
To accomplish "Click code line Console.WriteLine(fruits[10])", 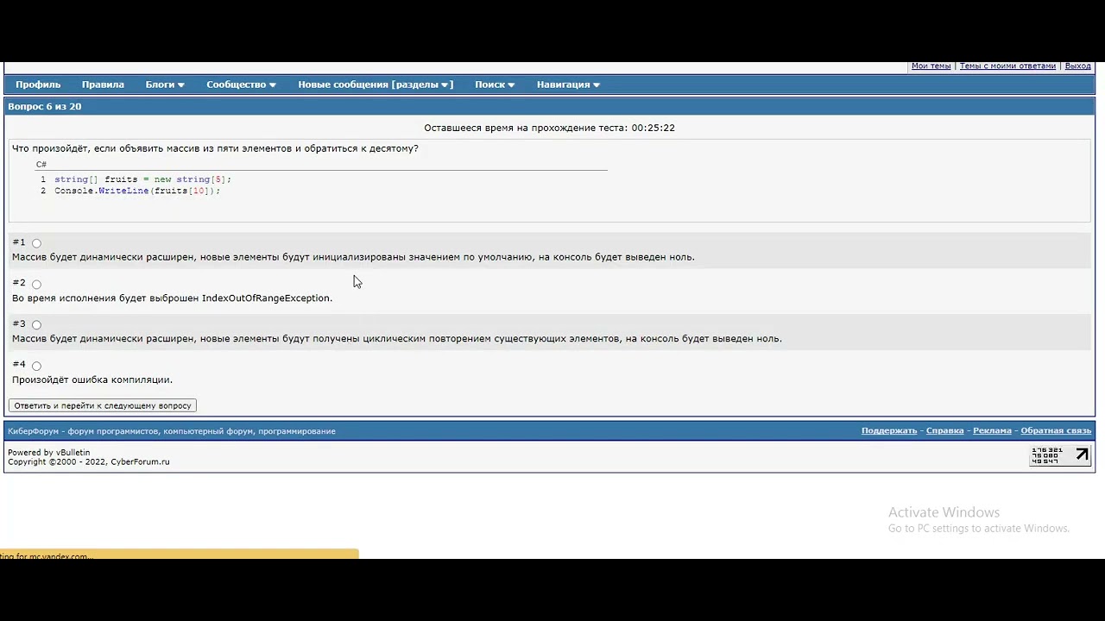I will 137,191.
